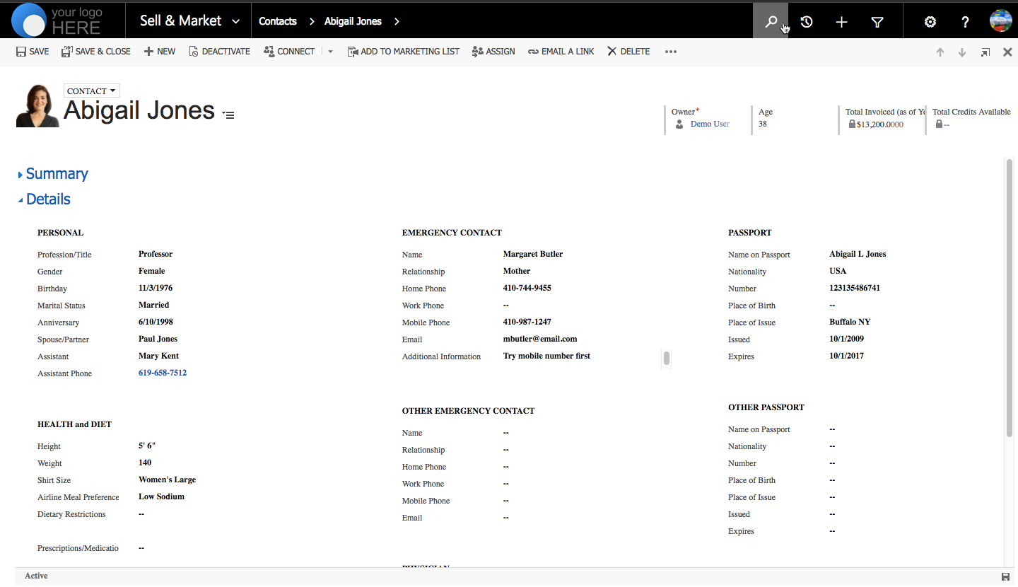The image size is (1018, 587).
Task: Open Sell & Market area dropdown
Action: 189,21
